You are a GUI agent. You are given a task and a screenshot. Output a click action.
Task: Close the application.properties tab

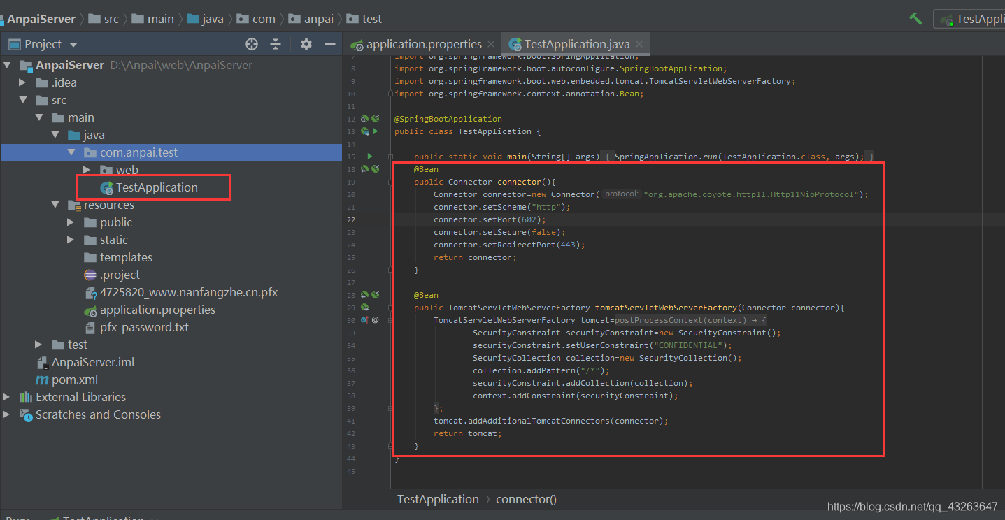[x=491, y=45]
